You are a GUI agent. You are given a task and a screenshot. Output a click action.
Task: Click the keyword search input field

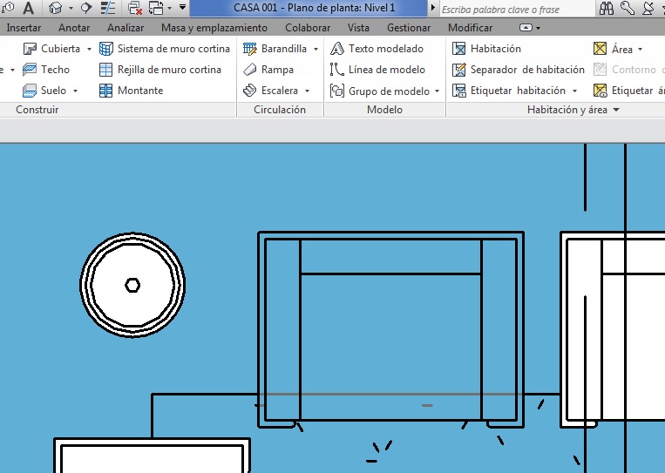pos(514,10)
